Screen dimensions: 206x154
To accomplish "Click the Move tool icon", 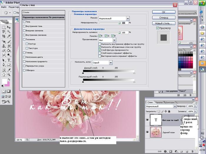I will pyautogui.click(x=9, y=27).
